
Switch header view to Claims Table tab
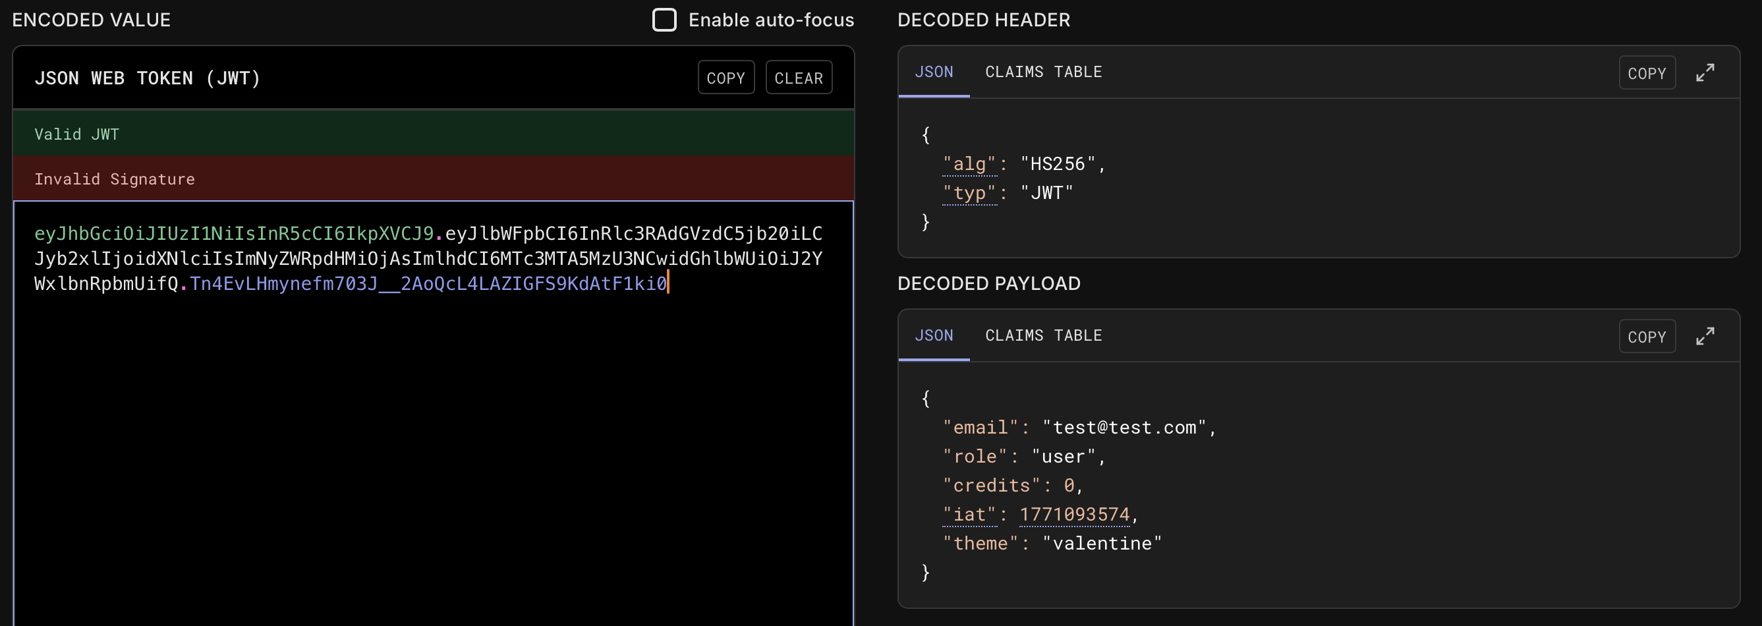click(1042, 72)
